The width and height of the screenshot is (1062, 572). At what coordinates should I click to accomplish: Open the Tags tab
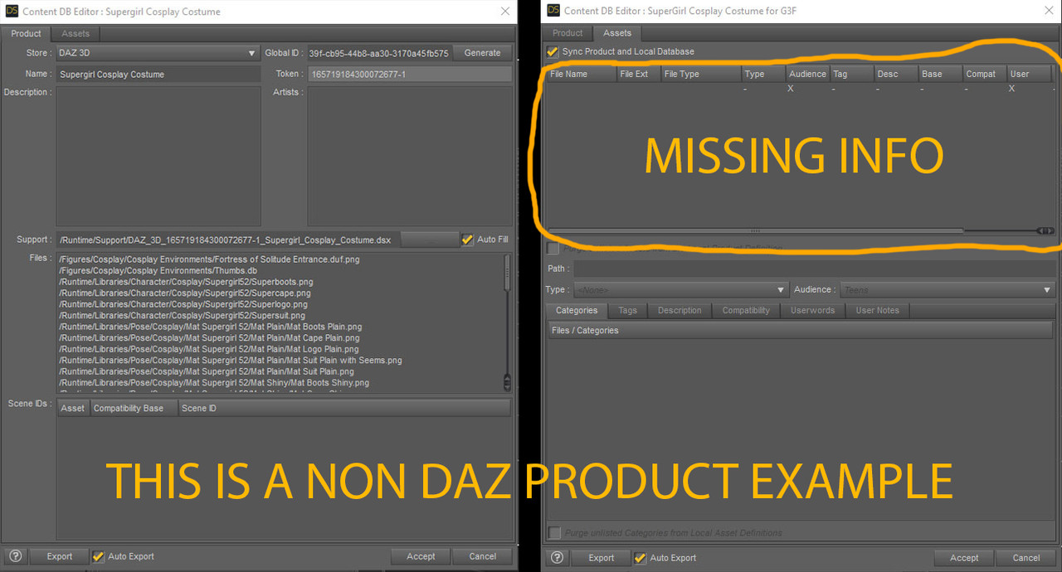628,311
